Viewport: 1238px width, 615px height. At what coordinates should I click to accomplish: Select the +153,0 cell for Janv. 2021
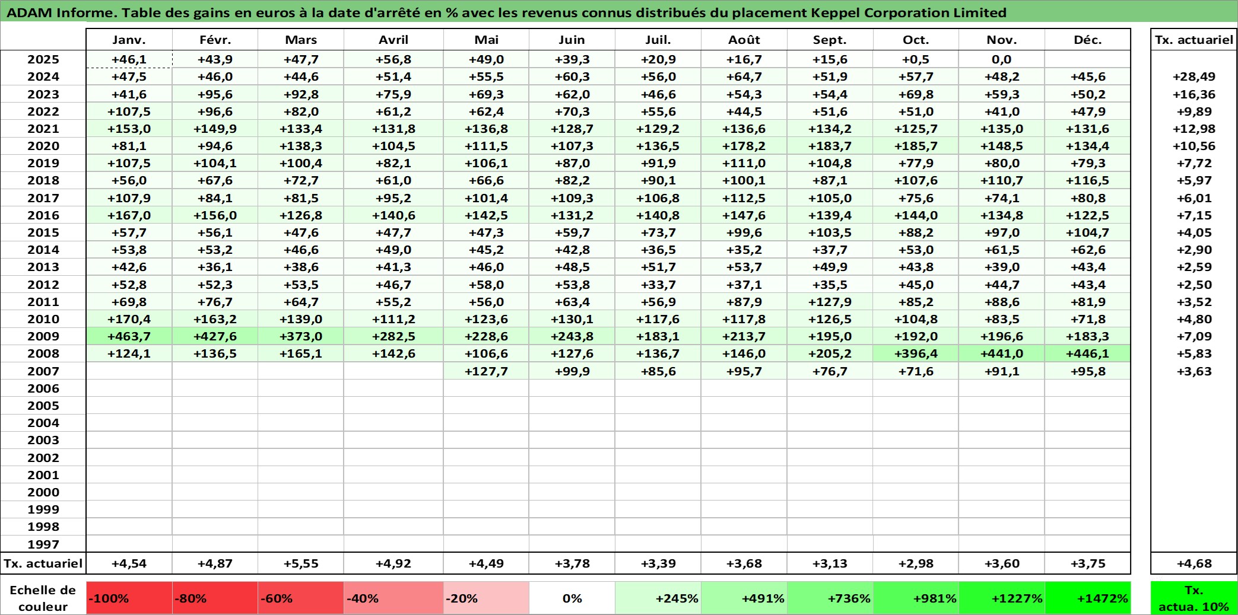(x=129, y=129)
